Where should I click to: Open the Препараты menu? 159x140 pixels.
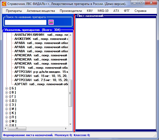point(14,11)
